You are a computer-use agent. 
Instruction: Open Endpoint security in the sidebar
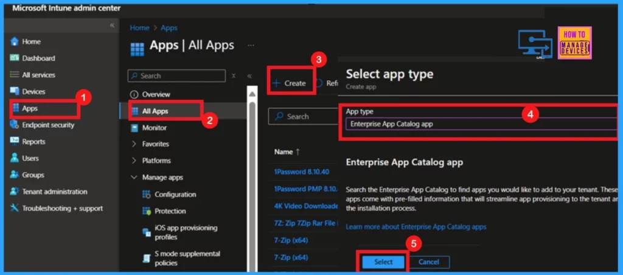click(x=48, y=125)
